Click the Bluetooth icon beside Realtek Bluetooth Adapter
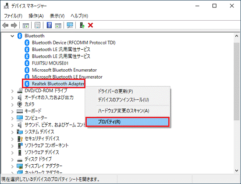The image size is (241, 184). point(27,84)
